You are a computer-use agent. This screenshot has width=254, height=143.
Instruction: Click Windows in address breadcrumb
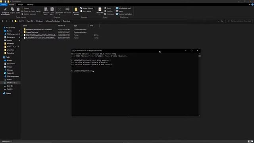(39, 21)
